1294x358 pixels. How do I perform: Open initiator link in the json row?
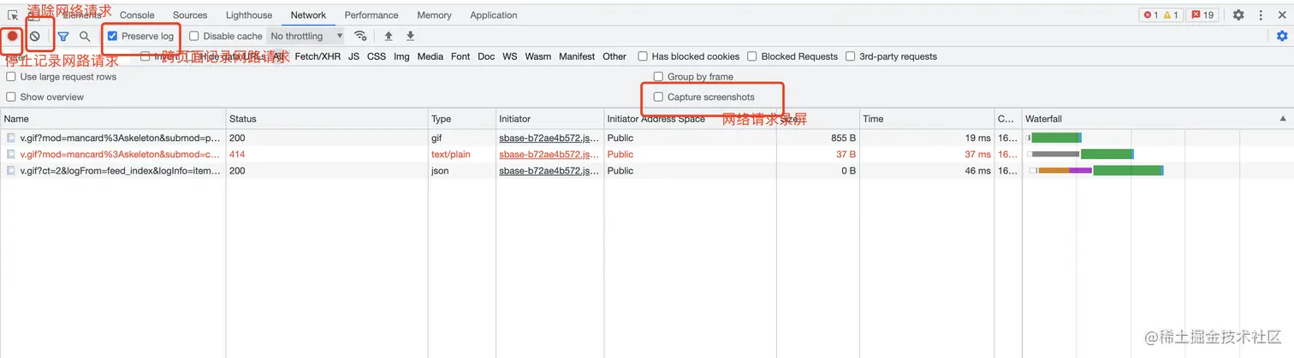[x=549, y=171]
